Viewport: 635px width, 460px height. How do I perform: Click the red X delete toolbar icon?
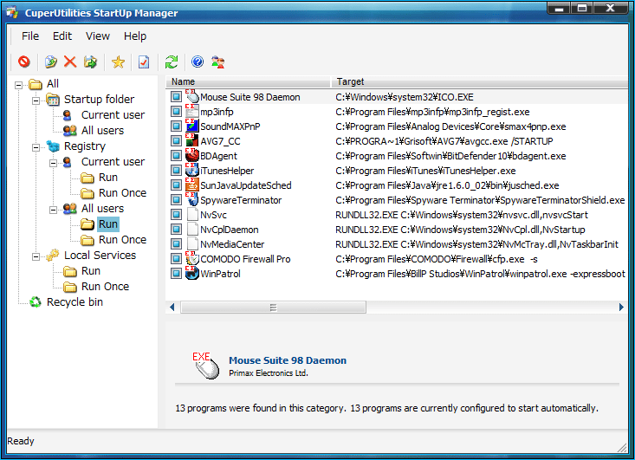(x=70, y=62)
